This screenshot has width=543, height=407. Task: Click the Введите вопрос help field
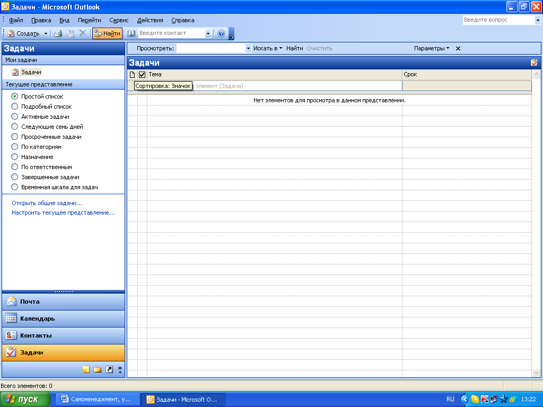[498, 20]
